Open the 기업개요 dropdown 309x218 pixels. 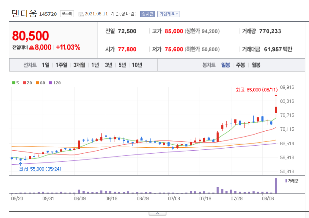coord(169,14)
